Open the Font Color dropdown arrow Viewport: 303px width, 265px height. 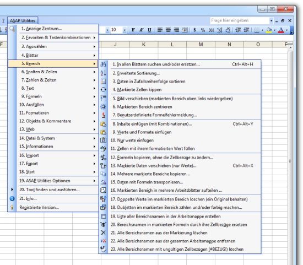pyautogui.click(x=287, y=30)
